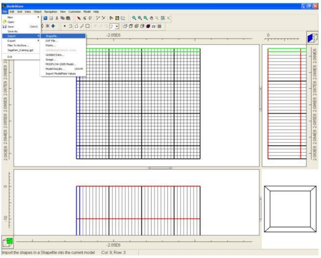Click the blue 3D cube view button
The width and height of the screenshot is (321, 258).
click(312, 38)
